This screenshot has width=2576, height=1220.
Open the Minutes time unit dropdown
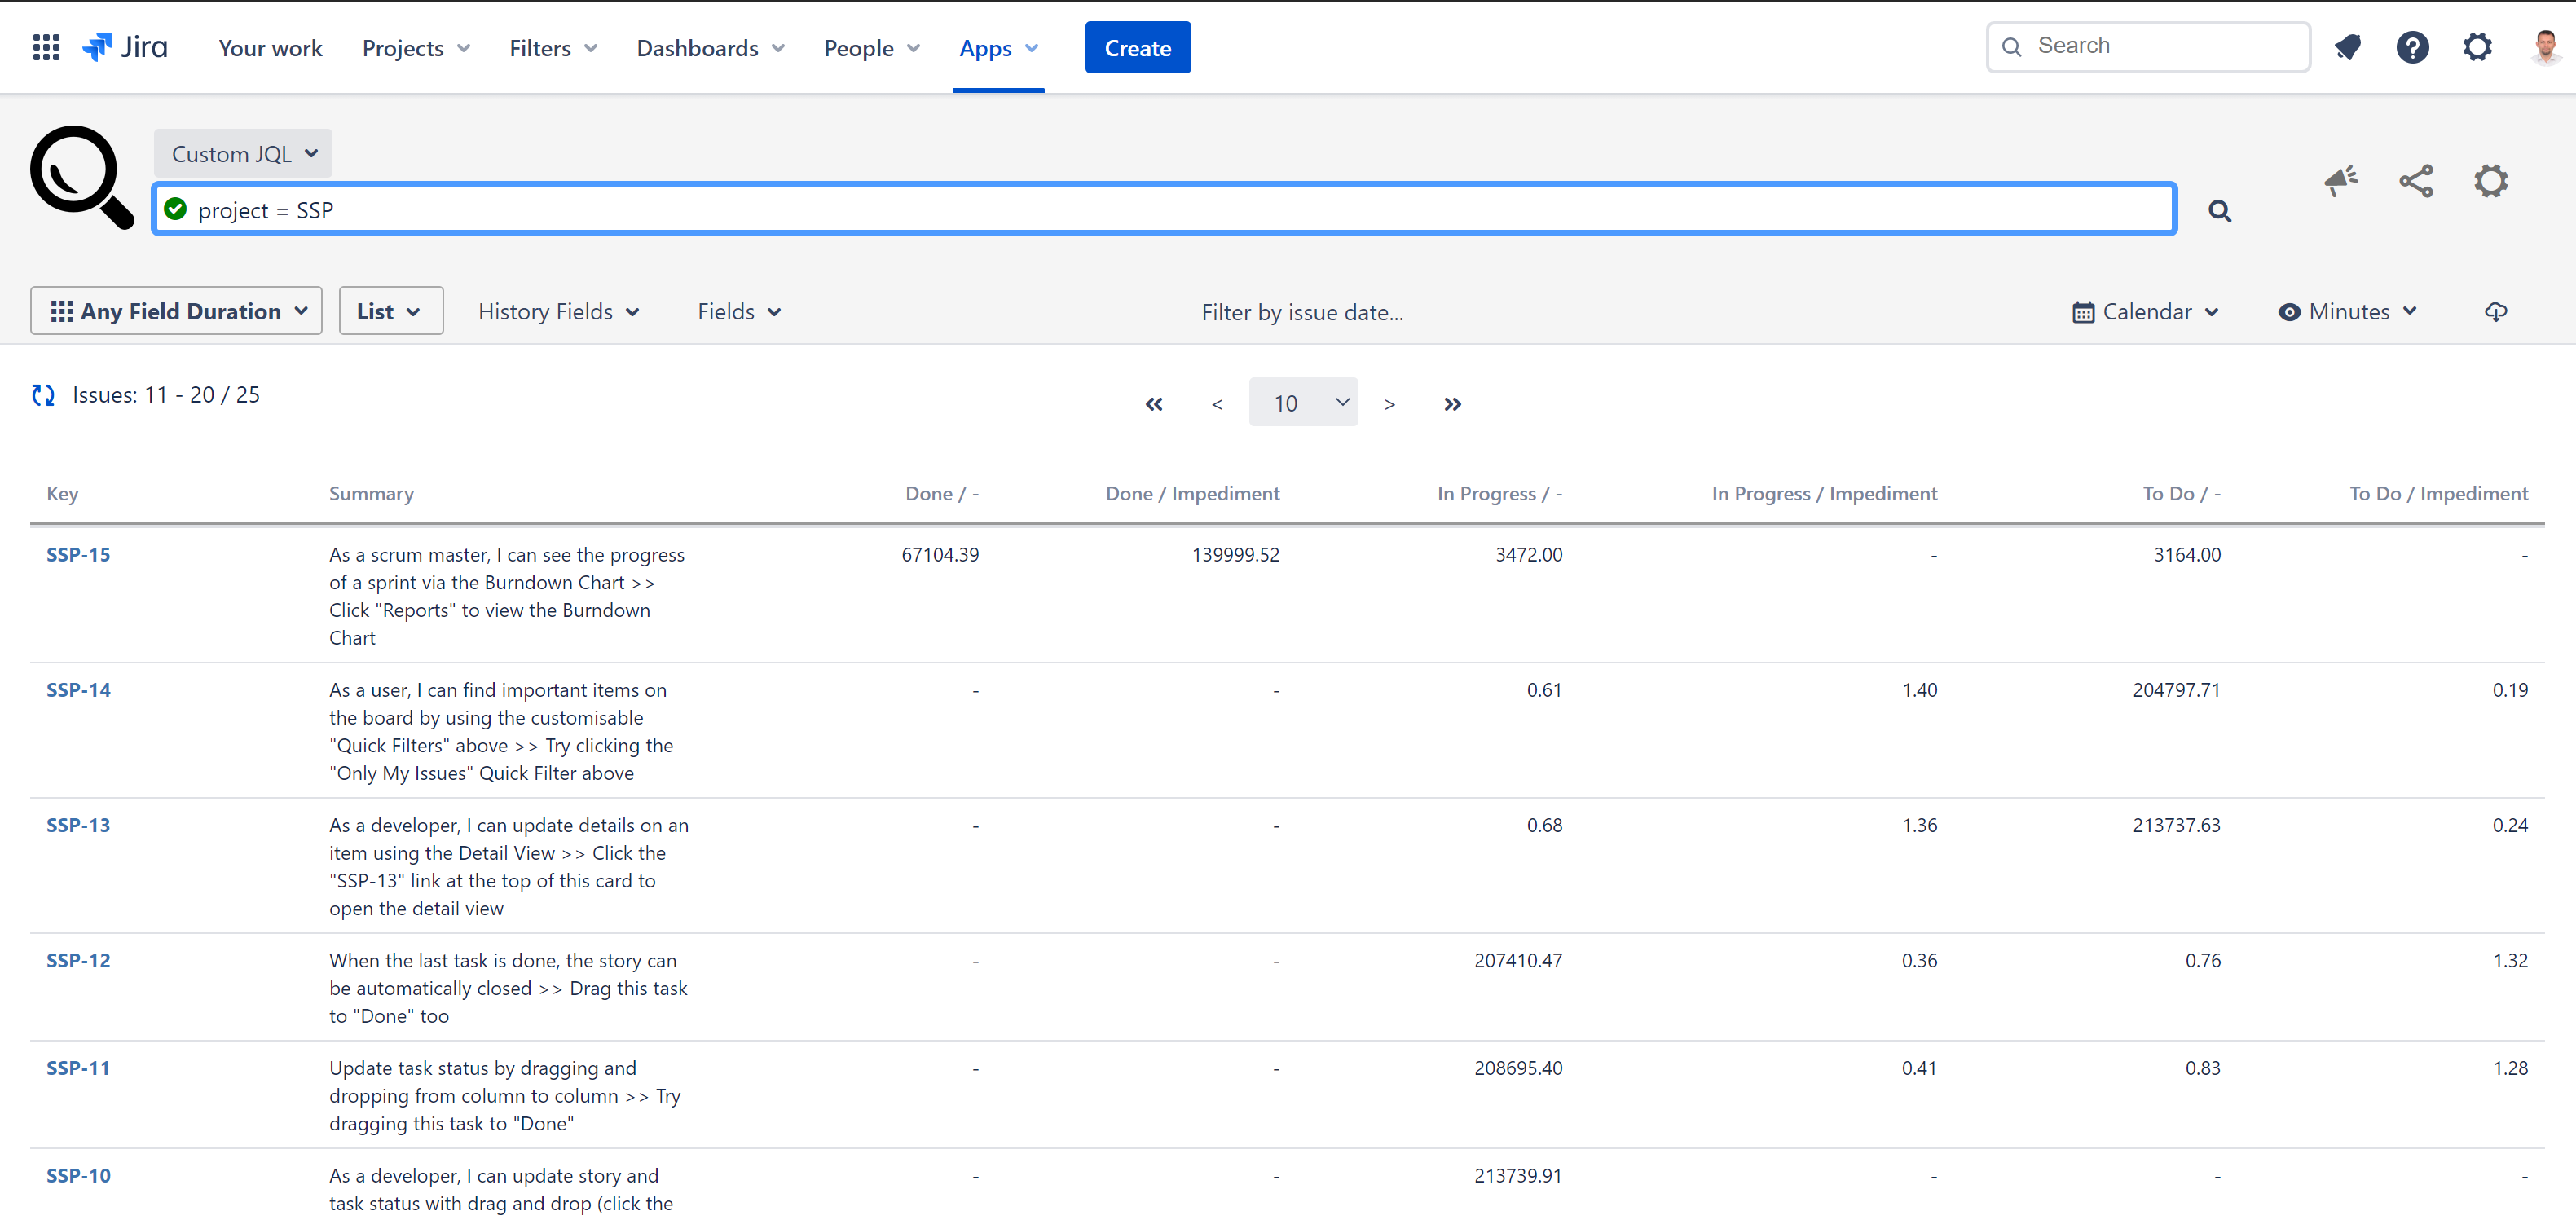point(2348,311)
